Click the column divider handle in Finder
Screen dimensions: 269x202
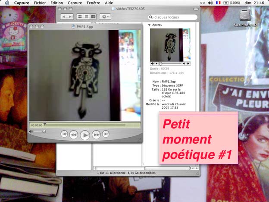pyautogui.click(x=143, y=164)
